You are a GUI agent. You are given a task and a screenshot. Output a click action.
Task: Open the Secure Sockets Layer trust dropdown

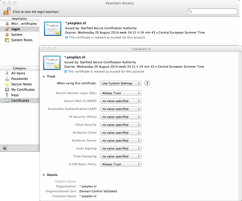pyautogui.click(x=121, y=93)
